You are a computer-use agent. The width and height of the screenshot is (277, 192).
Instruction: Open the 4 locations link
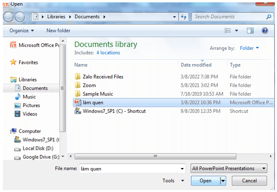(x=108, y=53)
